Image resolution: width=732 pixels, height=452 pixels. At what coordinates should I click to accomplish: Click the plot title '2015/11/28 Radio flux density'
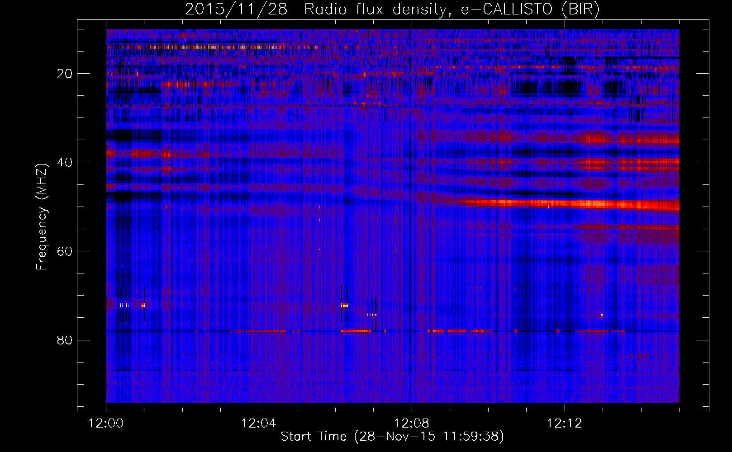coord(392,9)
